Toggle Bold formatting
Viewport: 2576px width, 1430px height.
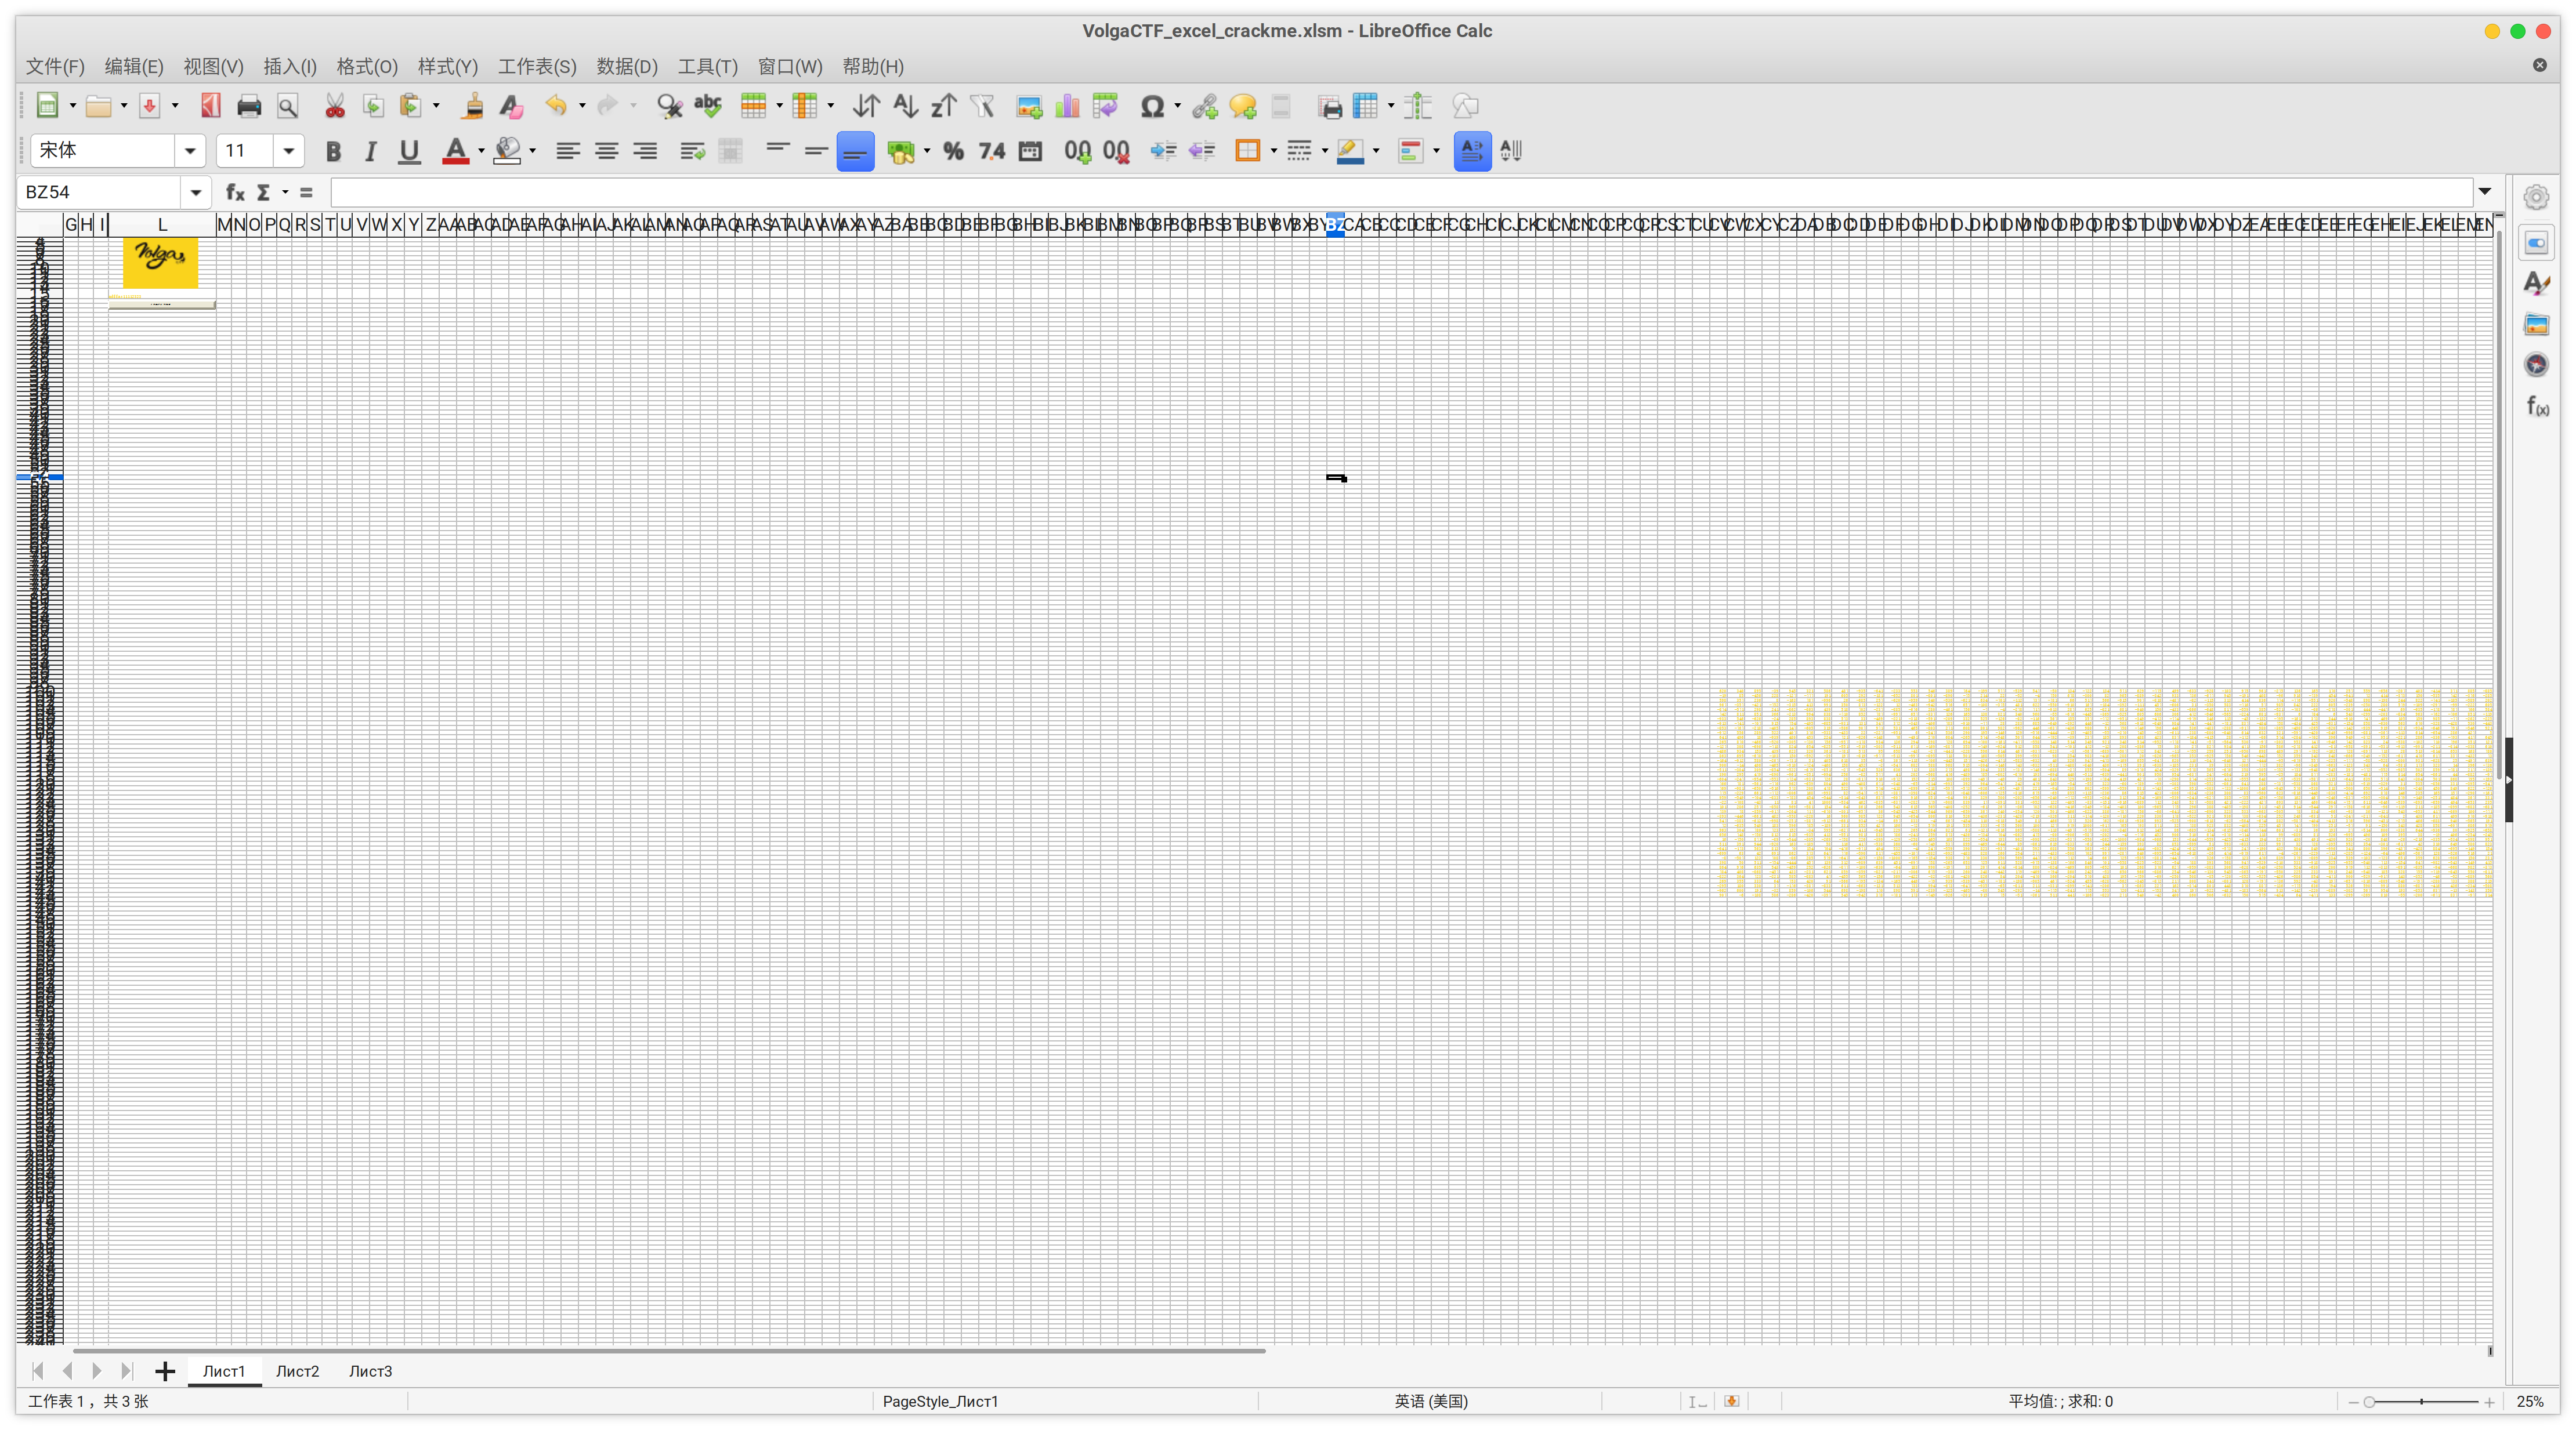tap(333, 151)
